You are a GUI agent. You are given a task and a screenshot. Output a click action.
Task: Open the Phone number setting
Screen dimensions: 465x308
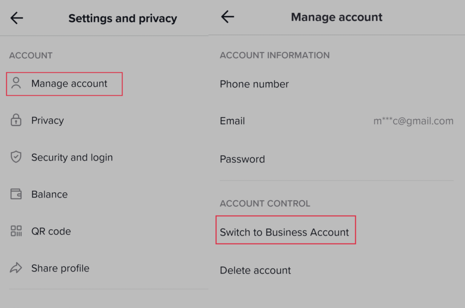pos(336,84)
